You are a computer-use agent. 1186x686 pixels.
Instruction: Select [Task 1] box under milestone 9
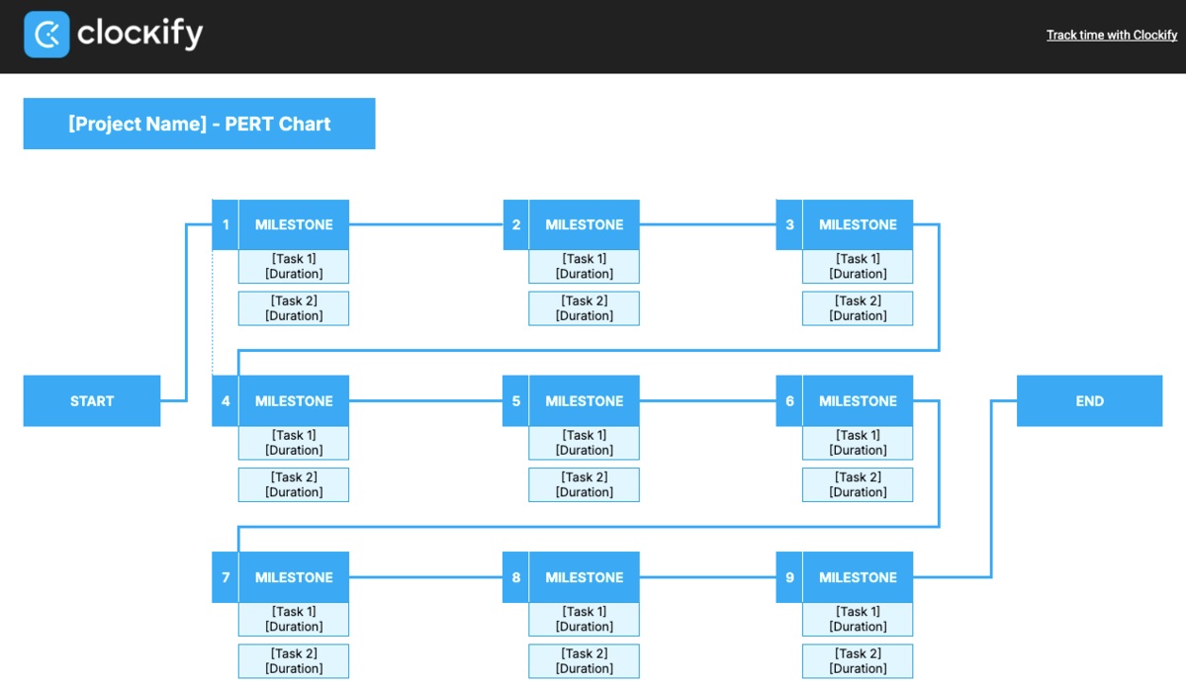[858, 619]
